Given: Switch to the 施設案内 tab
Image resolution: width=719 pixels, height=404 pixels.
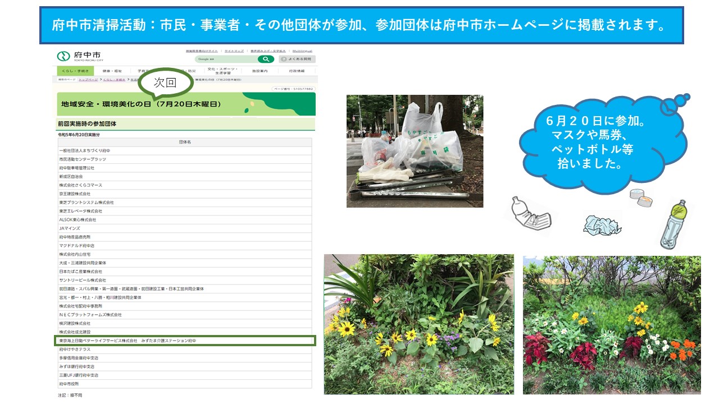Looking at the screenshot, I should (x=260, y=71).
